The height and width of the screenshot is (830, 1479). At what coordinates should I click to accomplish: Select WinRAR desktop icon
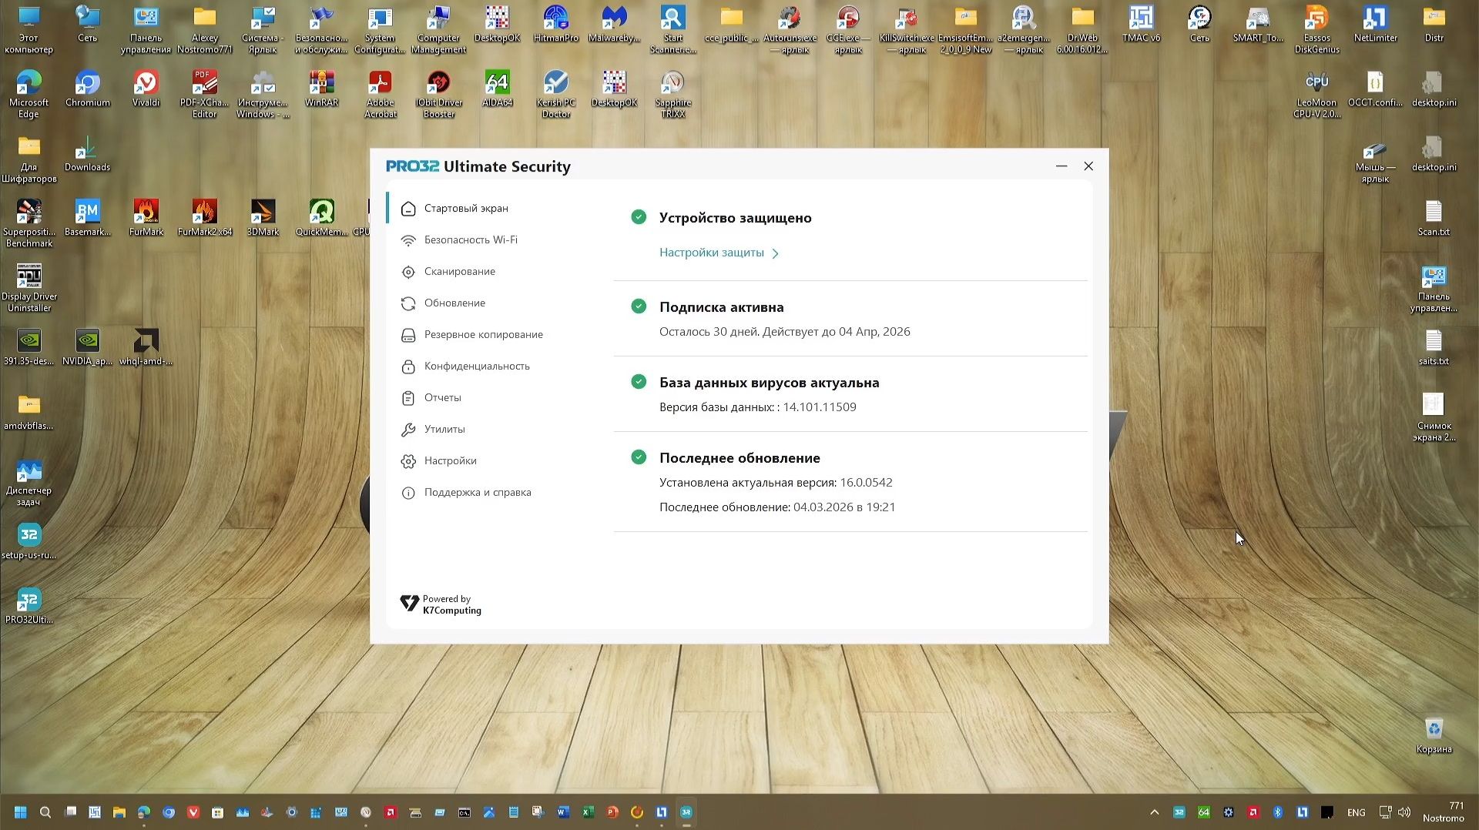point(321,89)
